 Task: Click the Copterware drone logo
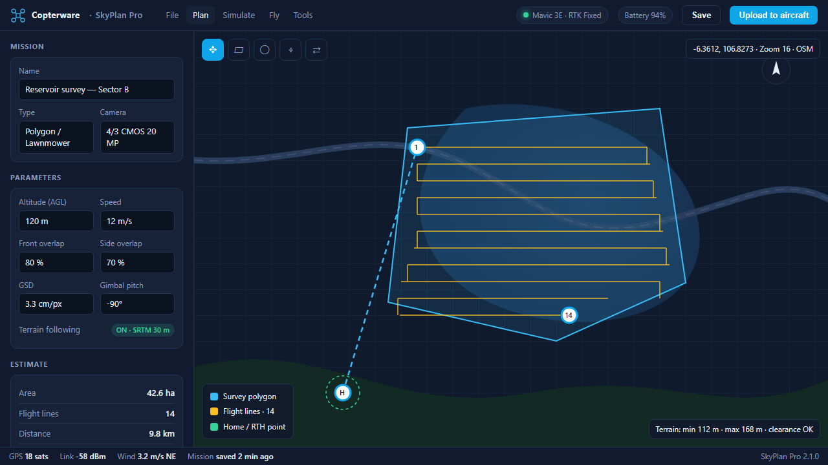click(x=18, y=15)
